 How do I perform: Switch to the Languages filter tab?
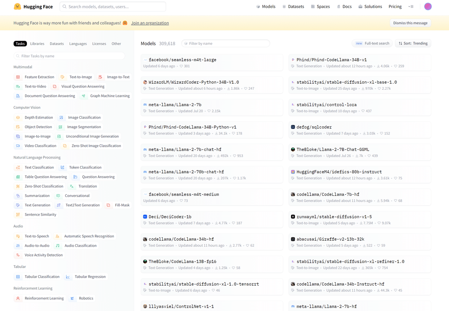[78, 44]
